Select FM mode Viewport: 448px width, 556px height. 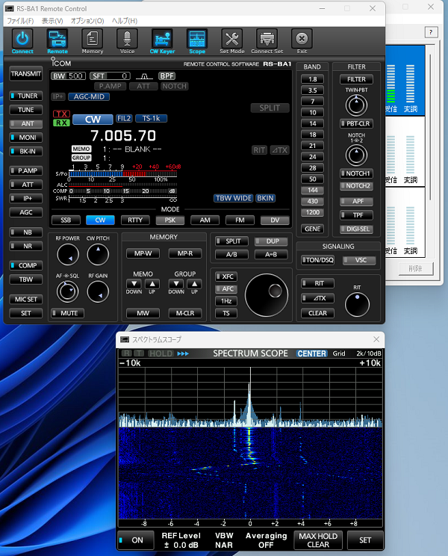click(240, 220)
